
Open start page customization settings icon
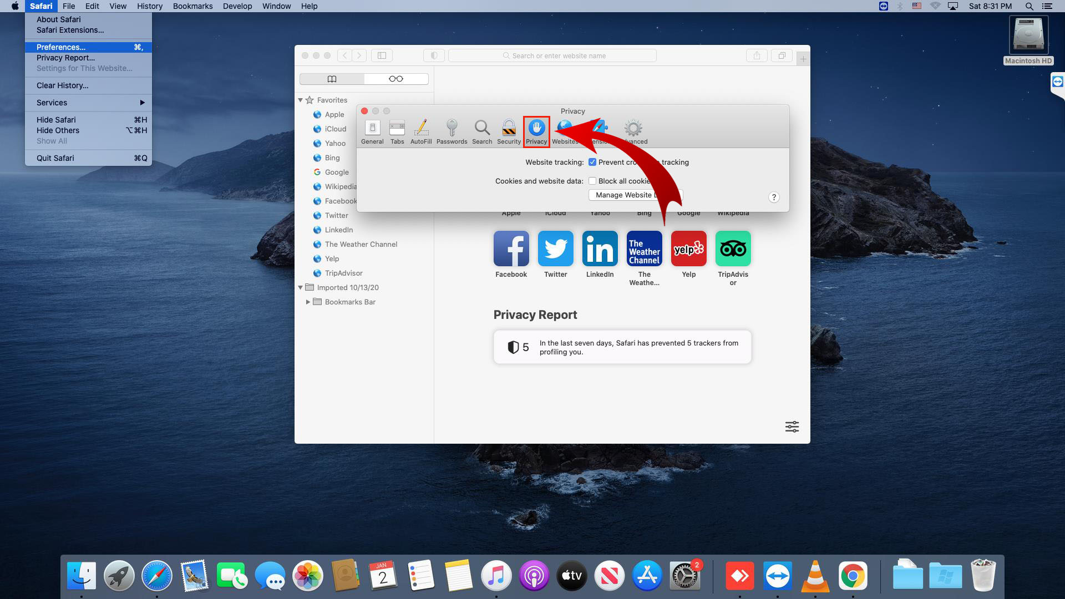tap(792, 427)
